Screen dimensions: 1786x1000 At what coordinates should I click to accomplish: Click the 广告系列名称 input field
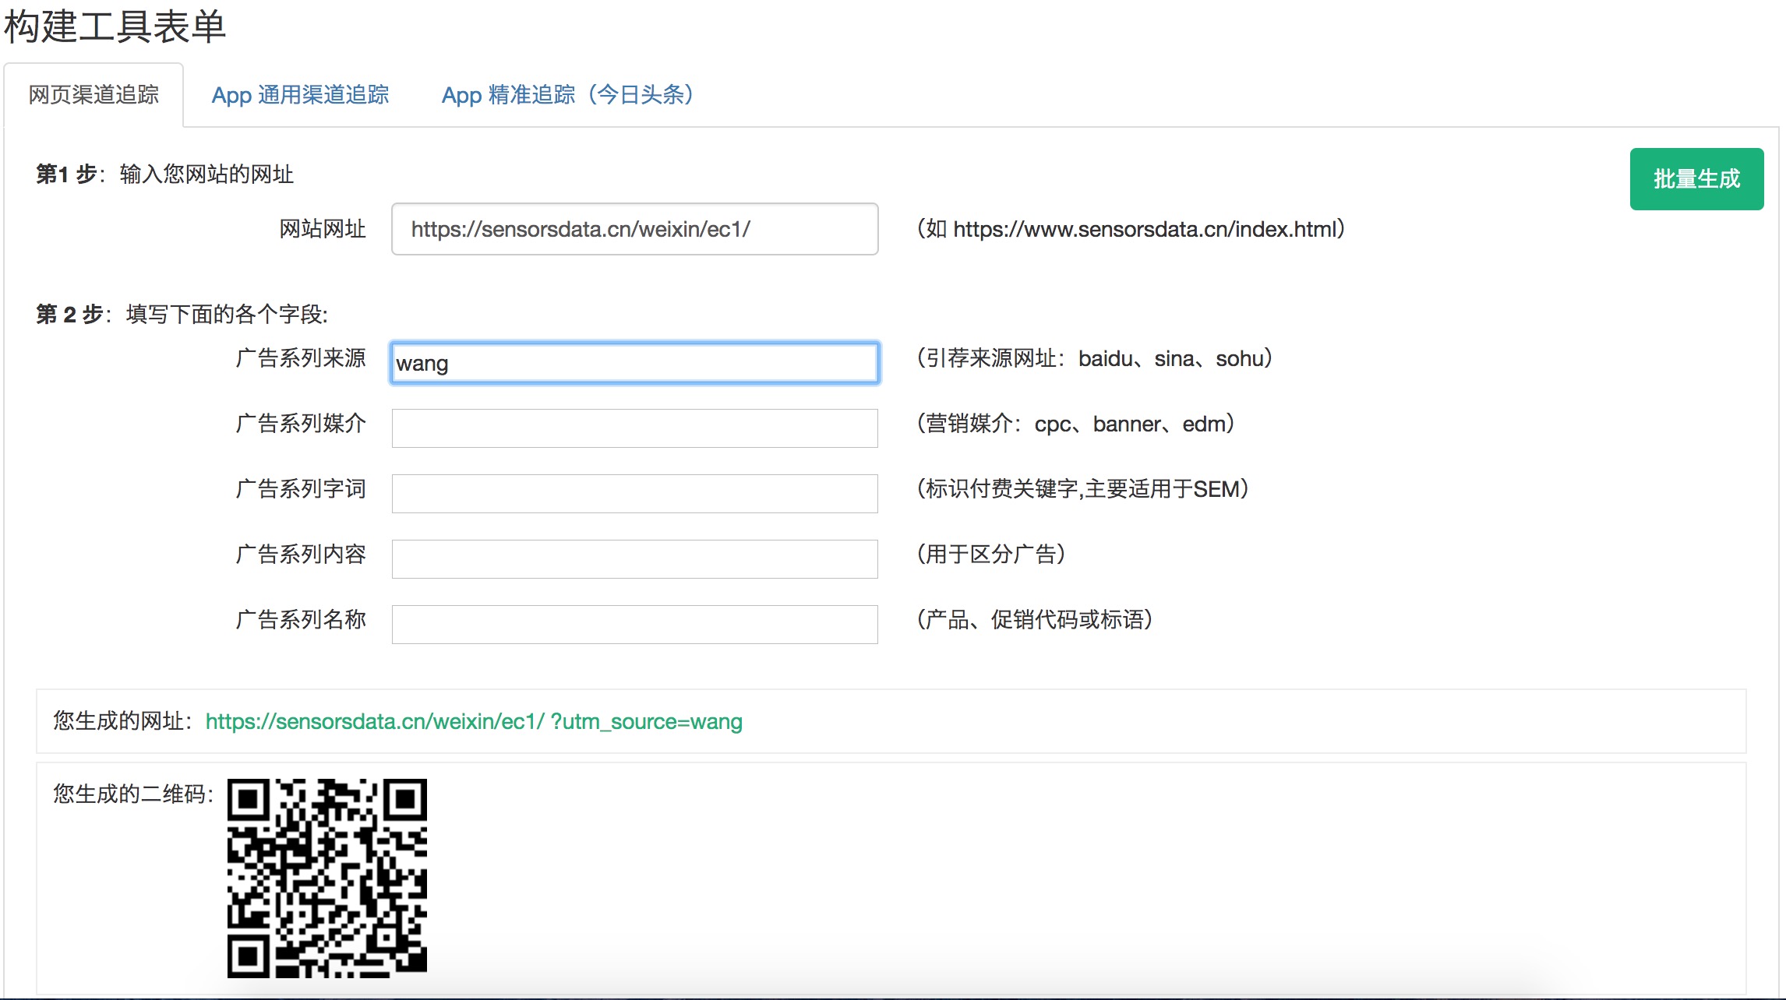(634, 625)
